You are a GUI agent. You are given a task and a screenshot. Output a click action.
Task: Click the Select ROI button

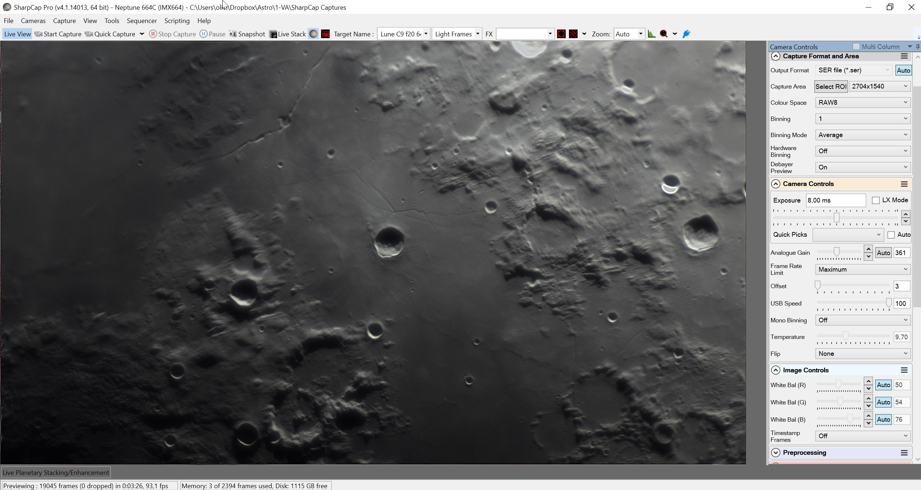pos(831,86)
